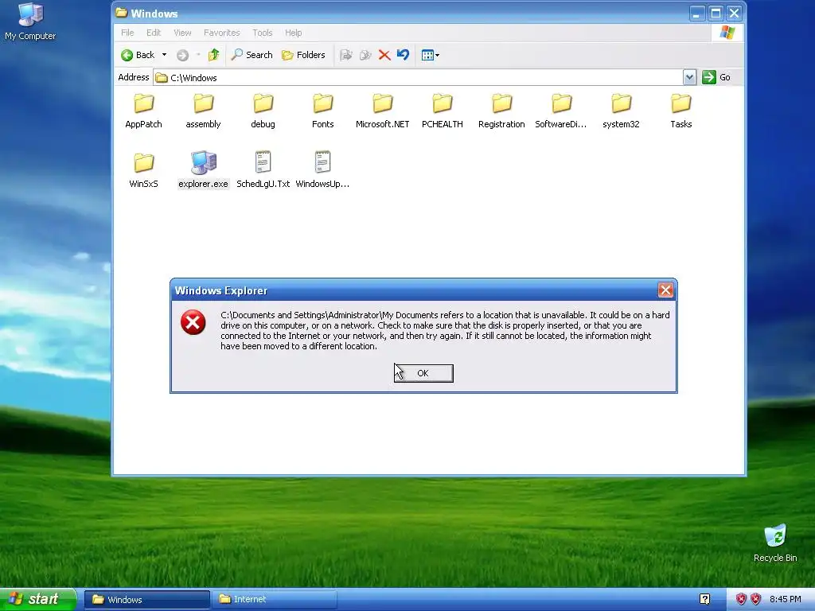815x611 pixels.
Task: Open the View menu
Action: (182, 33)
